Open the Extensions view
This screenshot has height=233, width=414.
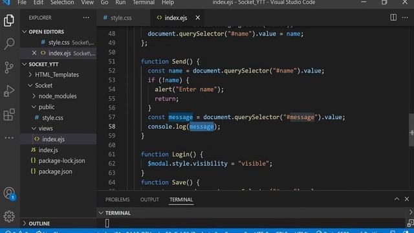tap(9, 114)
